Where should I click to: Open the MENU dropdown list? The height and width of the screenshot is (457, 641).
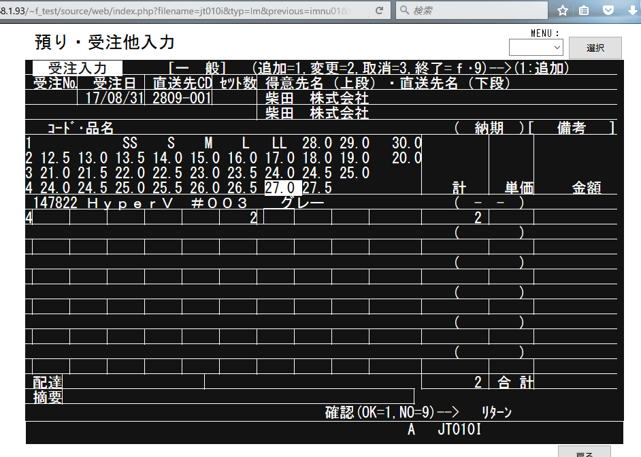[536, 48]
